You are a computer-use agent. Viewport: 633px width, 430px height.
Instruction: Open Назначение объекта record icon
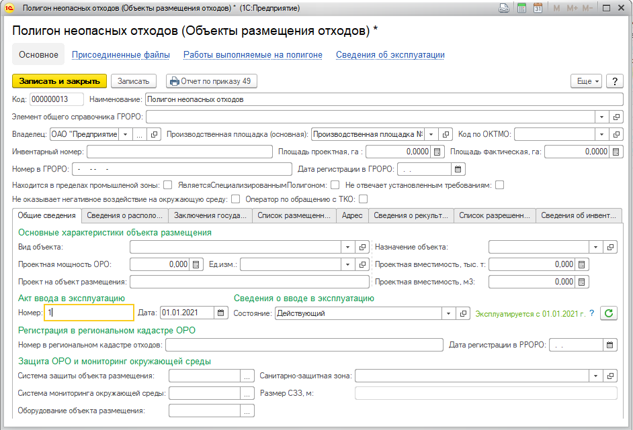pos(610,247)
